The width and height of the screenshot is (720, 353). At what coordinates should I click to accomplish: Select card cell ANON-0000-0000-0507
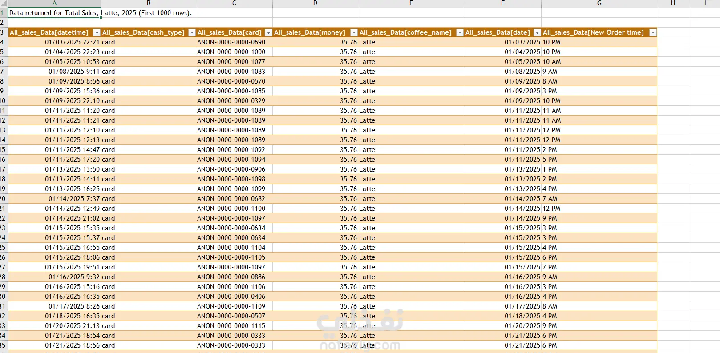pos(235,316)
